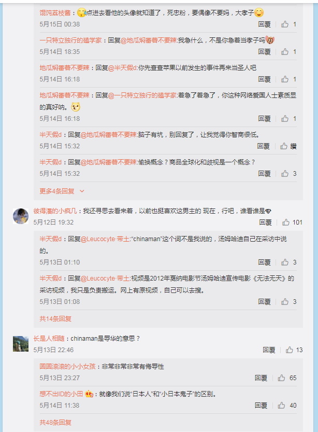Image resolution: width=318 pixels, height=432 pixels.
Task: Open 长是人相随's avatar thumbnail
Action: 21,344
